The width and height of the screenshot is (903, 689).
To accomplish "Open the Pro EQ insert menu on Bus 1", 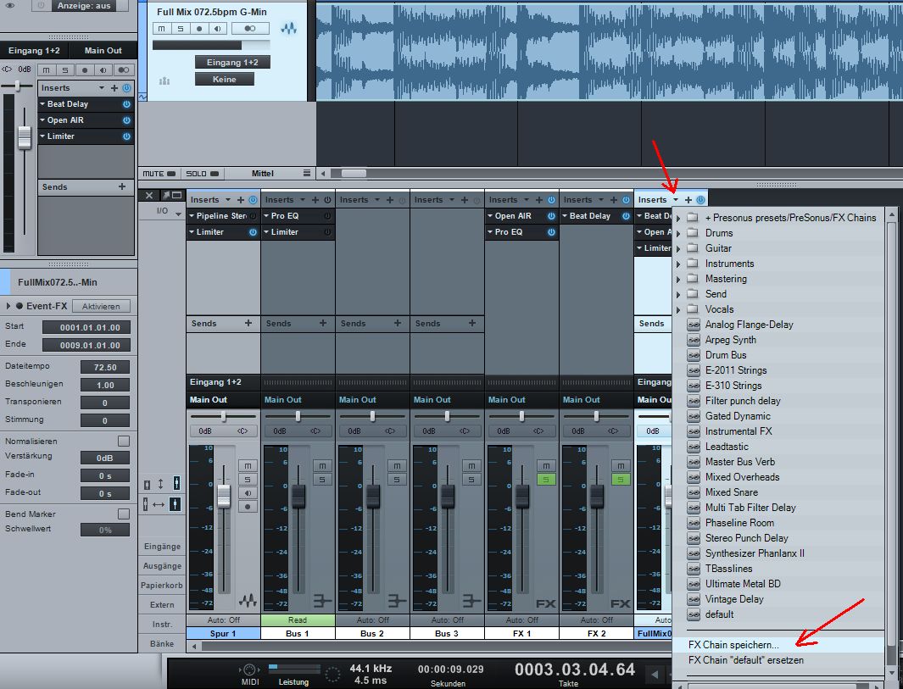I will (266, 216).
